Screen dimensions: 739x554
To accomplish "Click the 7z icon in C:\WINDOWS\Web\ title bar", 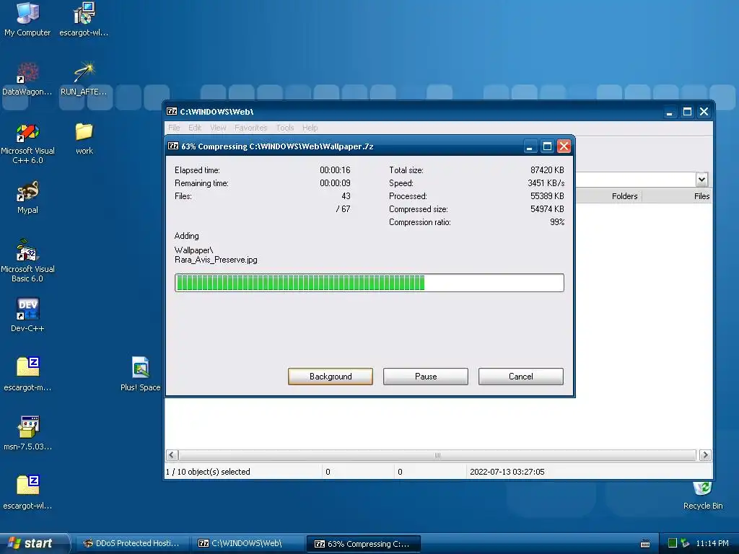I will [x=172, y=112].
